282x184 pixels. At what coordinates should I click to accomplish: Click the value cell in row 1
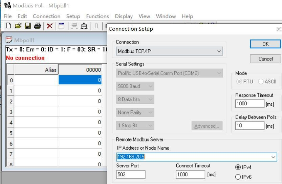point(80,90)
